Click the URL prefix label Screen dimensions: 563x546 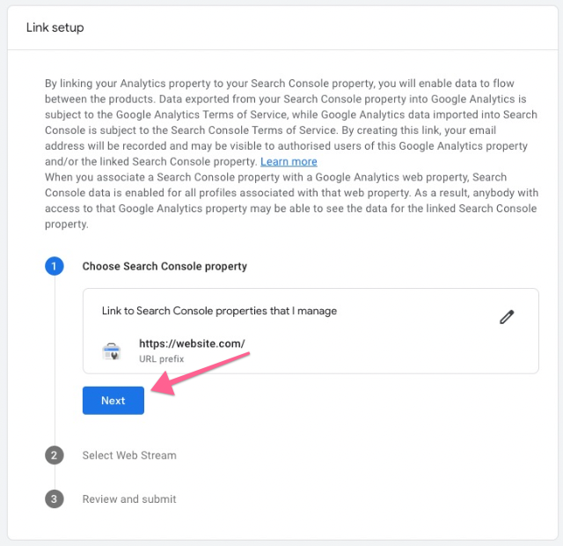pos(161,359)
